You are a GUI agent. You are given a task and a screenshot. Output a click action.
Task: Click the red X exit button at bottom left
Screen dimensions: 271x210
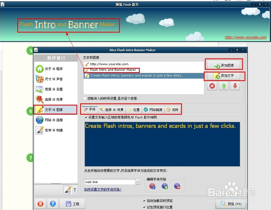click(x=40, y=204)
